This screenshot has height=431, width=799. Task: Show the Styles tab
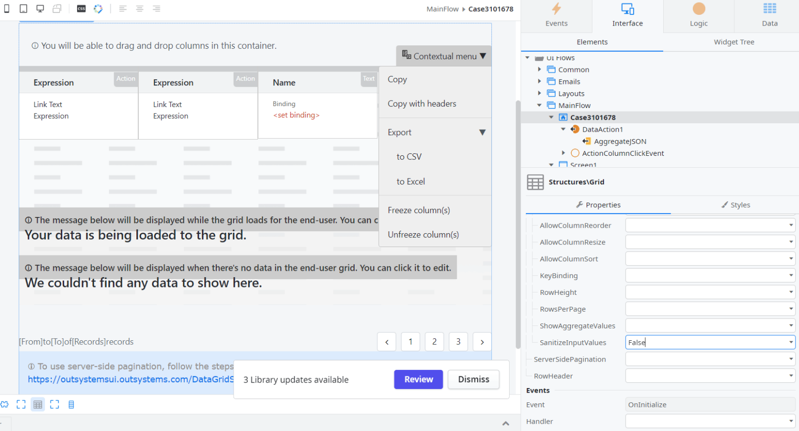[735, 205]
